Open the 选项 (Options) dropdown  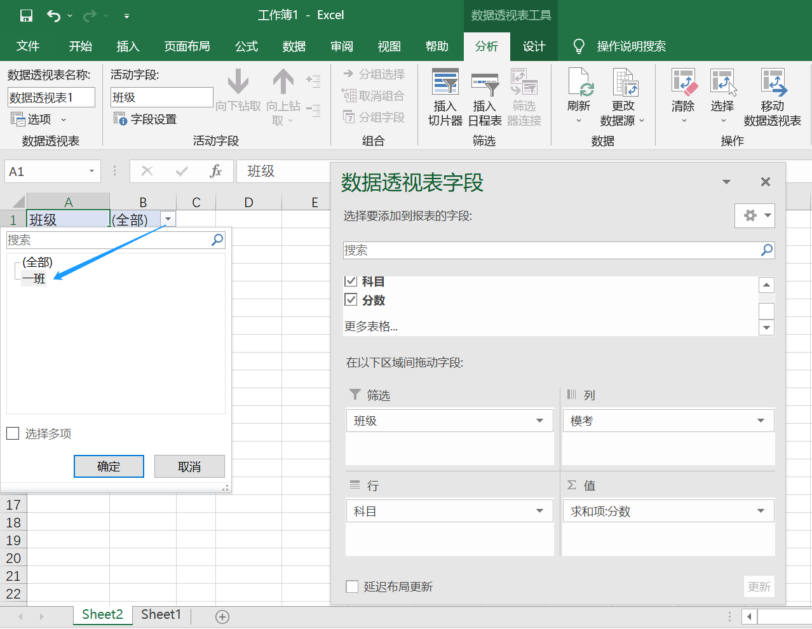39,119
